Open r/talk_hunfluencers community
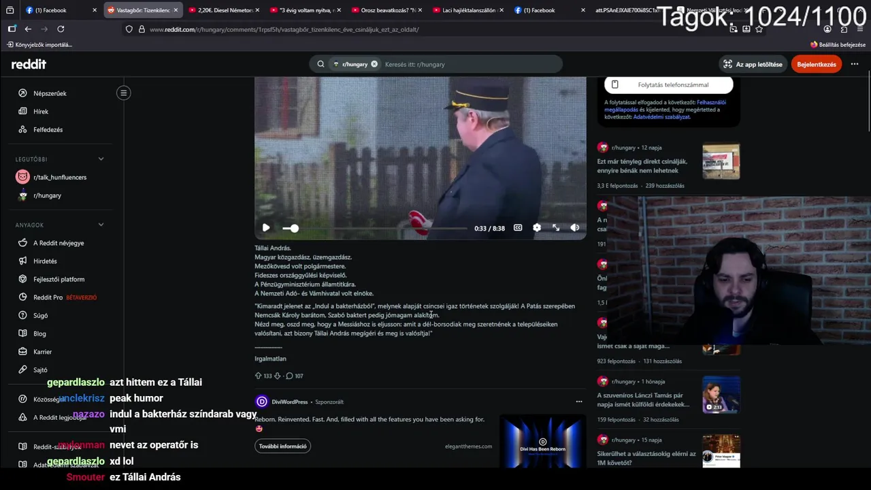 (60, 177)
